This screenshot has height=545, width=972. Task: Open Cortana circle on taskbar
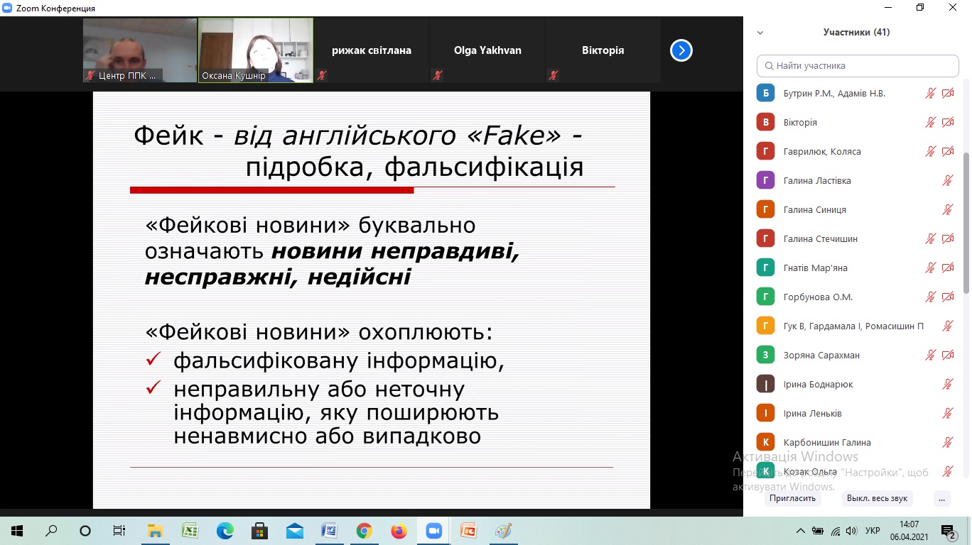pyautogui.click(x=85, y=531)
